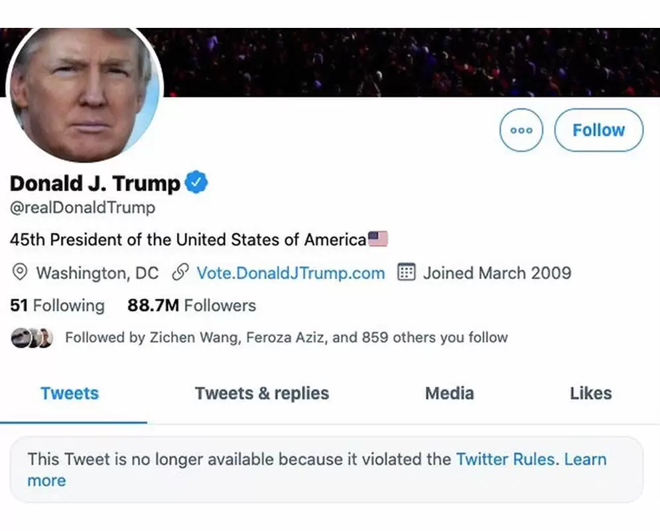The image size is (660, 531).
Task: Click the American flag emoji in the bio
Action: coord(378,238)
